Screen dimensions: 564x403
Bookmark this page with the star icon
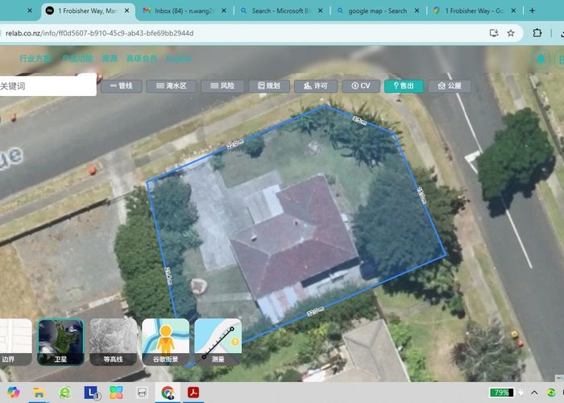point(511,33)
